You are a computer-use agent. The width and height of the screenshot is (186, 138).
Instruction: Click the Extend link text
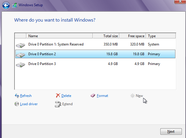[x=67, y=104]
